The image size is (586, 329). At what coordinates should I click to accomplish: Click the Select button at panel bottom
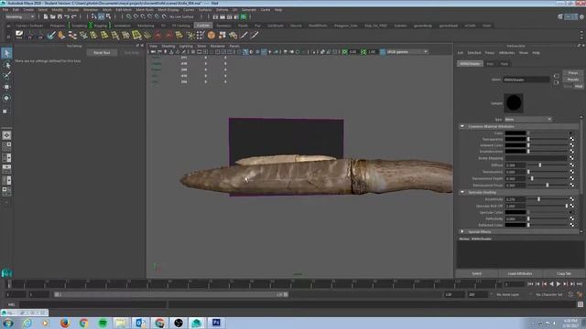coord(476,273)
